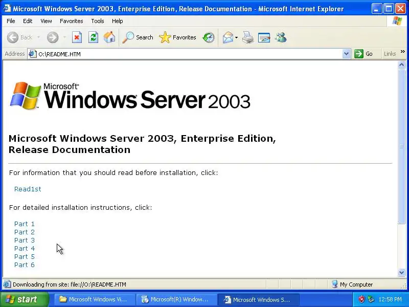Viewport: 409px width, 307px height.
Task: Click the Forward navigation arrow icon
Action: click(53, 37)
